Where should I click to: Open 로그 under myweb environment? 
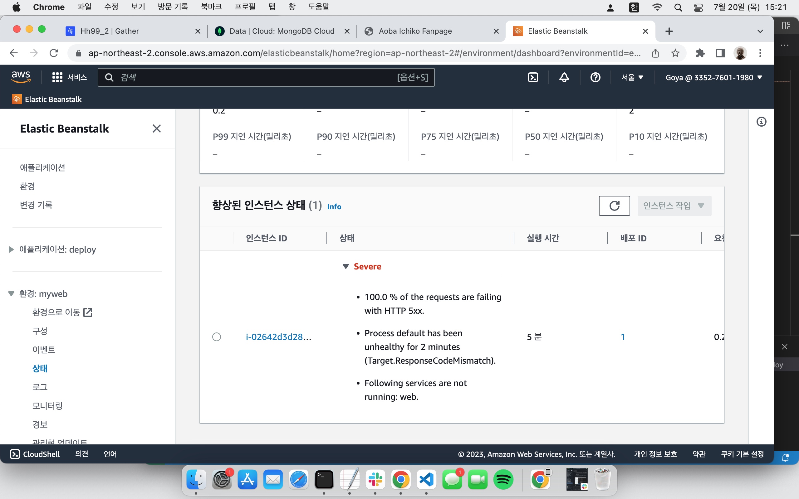tap(40, 387)
